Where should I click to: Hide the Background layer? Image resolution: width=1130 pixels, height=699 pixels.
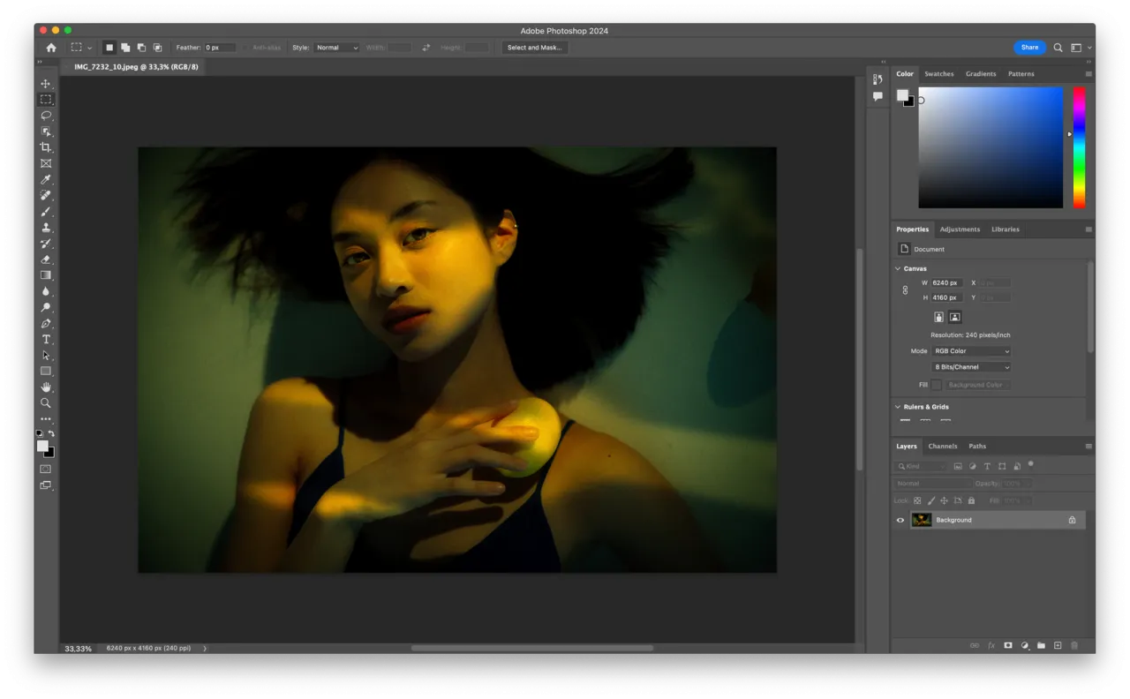pos(900,520)
